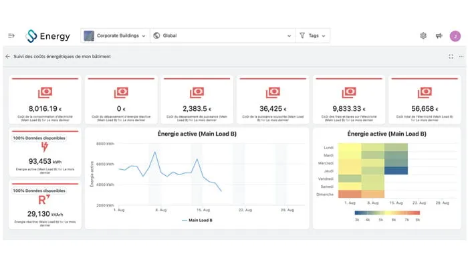Open the Tags filter dropdown

(312, 36)
